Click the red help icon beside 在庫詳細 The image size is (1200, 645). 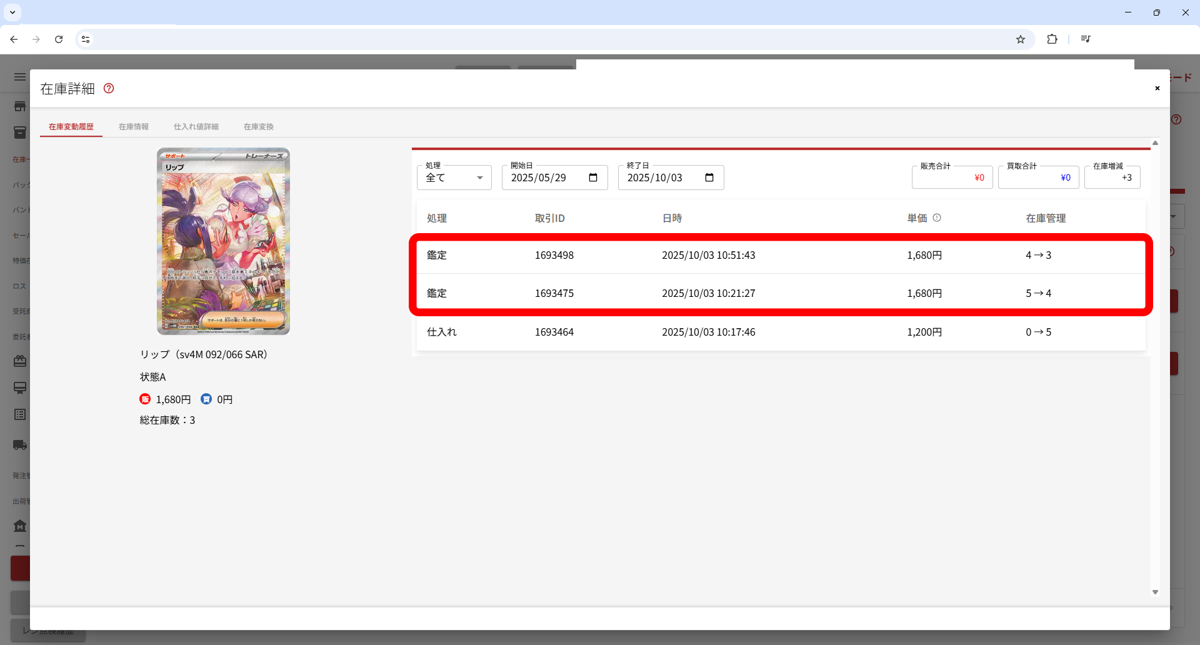[x=109, y=89]
